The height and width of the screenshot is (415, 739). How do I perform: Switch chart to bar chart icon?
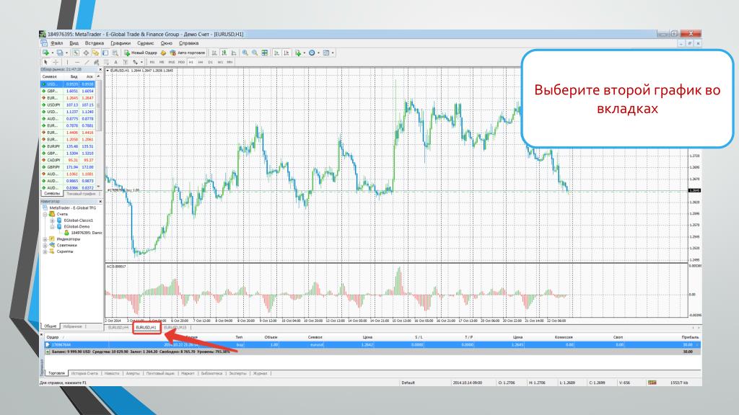214,53
